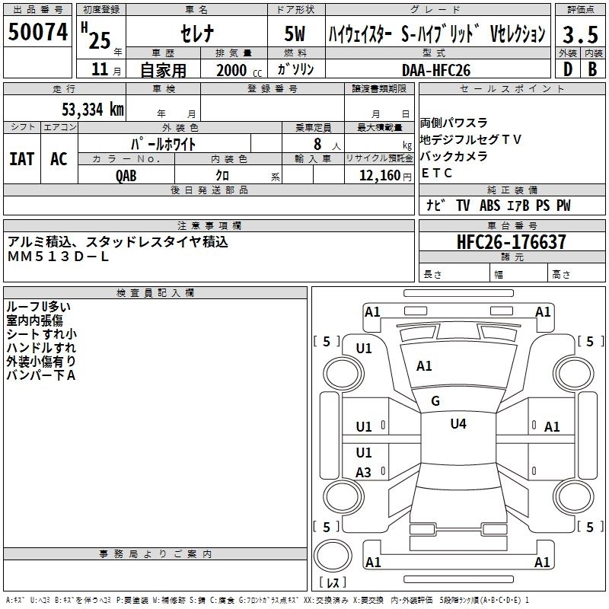Click the U4 roof damage marker
Image resolution: width=609 pixels, height=609 pixels.
click(458, 424)
